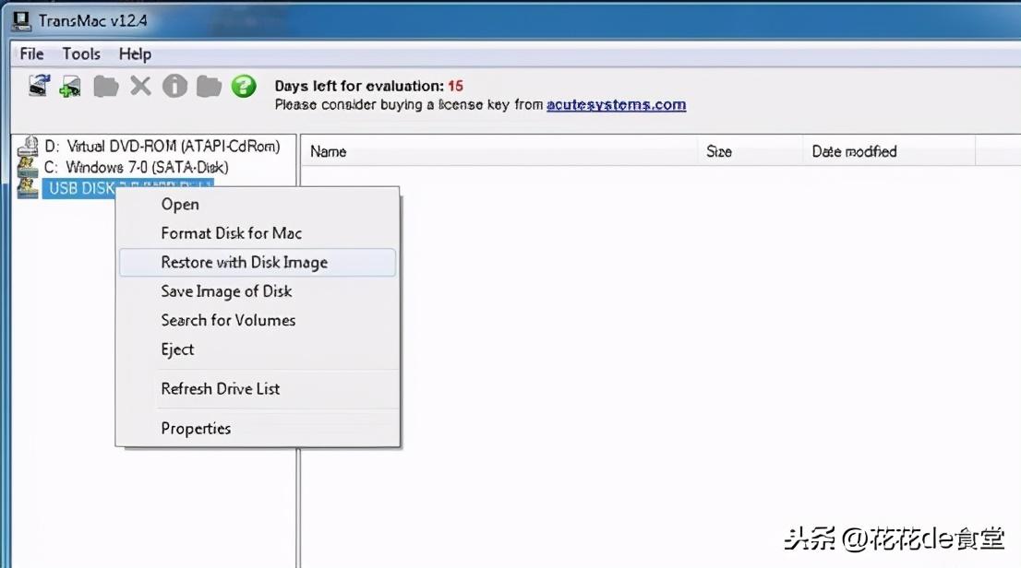Screen dimensions: 1021x568
Task: Open the Help menu
Action: click(x=135, y=54)
